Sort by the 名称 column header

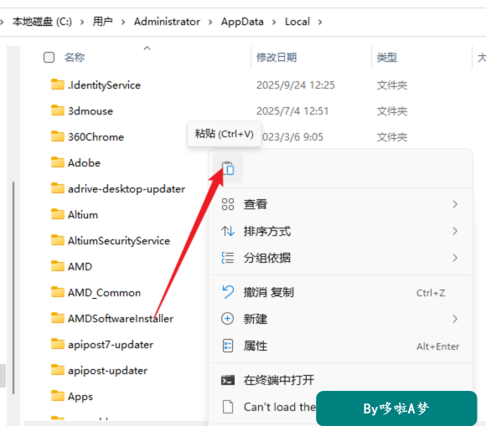click(x=75, y=57)
